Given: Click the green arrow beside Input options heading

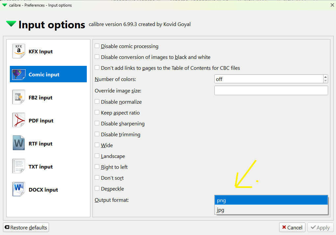Looking at the screenshot, I should coord(11,24).
